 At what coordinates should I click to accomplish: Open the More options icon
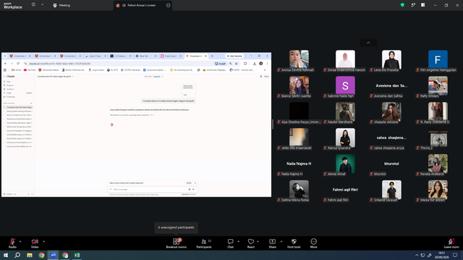point(313,243)
